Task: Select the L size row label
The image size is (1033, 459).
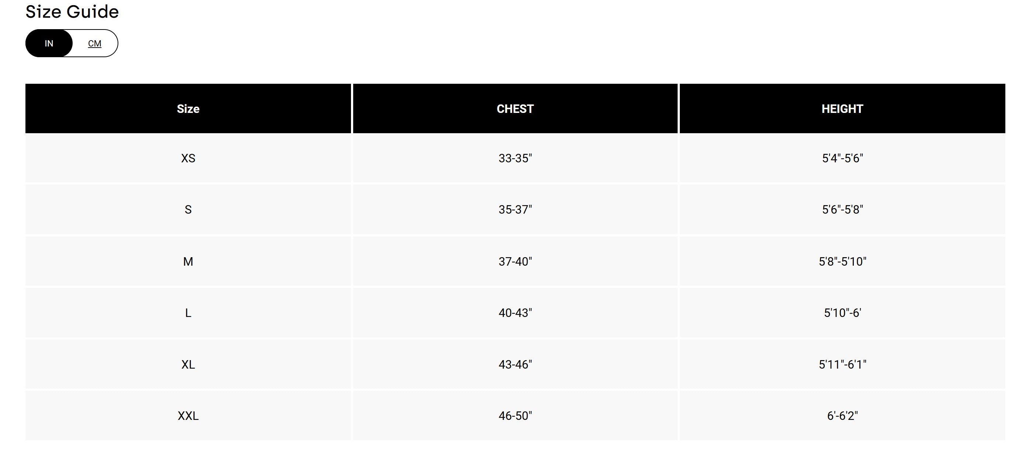Action: [188, 313]
